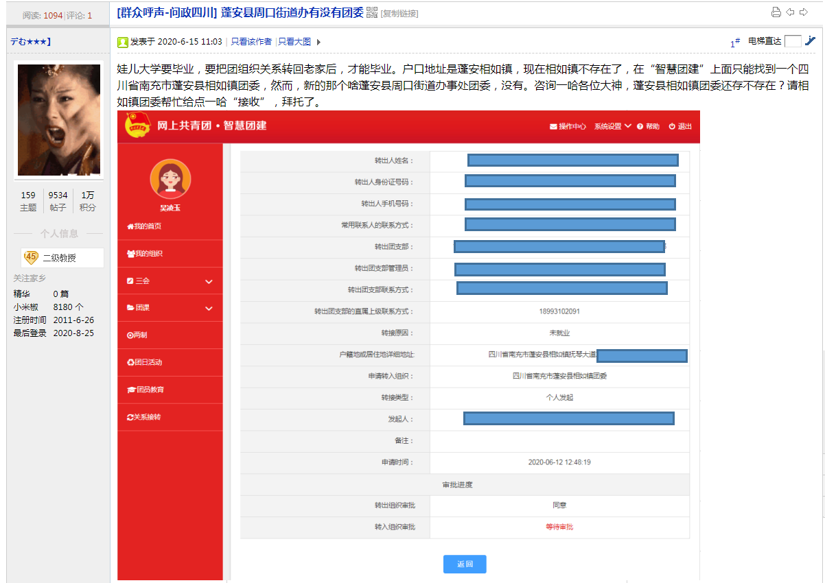825x583 pixels.
Task: Go to next thread with right arrow icon
Action: coord(804,12)
